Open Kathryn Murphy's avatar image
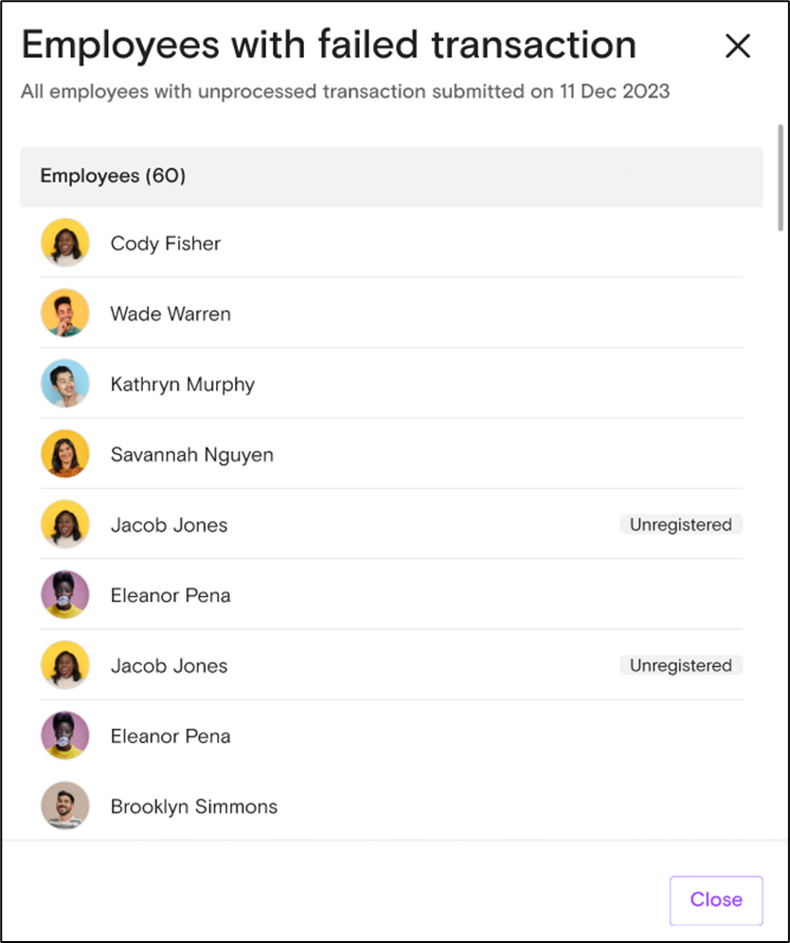790x943 pixels. (65, 384)
